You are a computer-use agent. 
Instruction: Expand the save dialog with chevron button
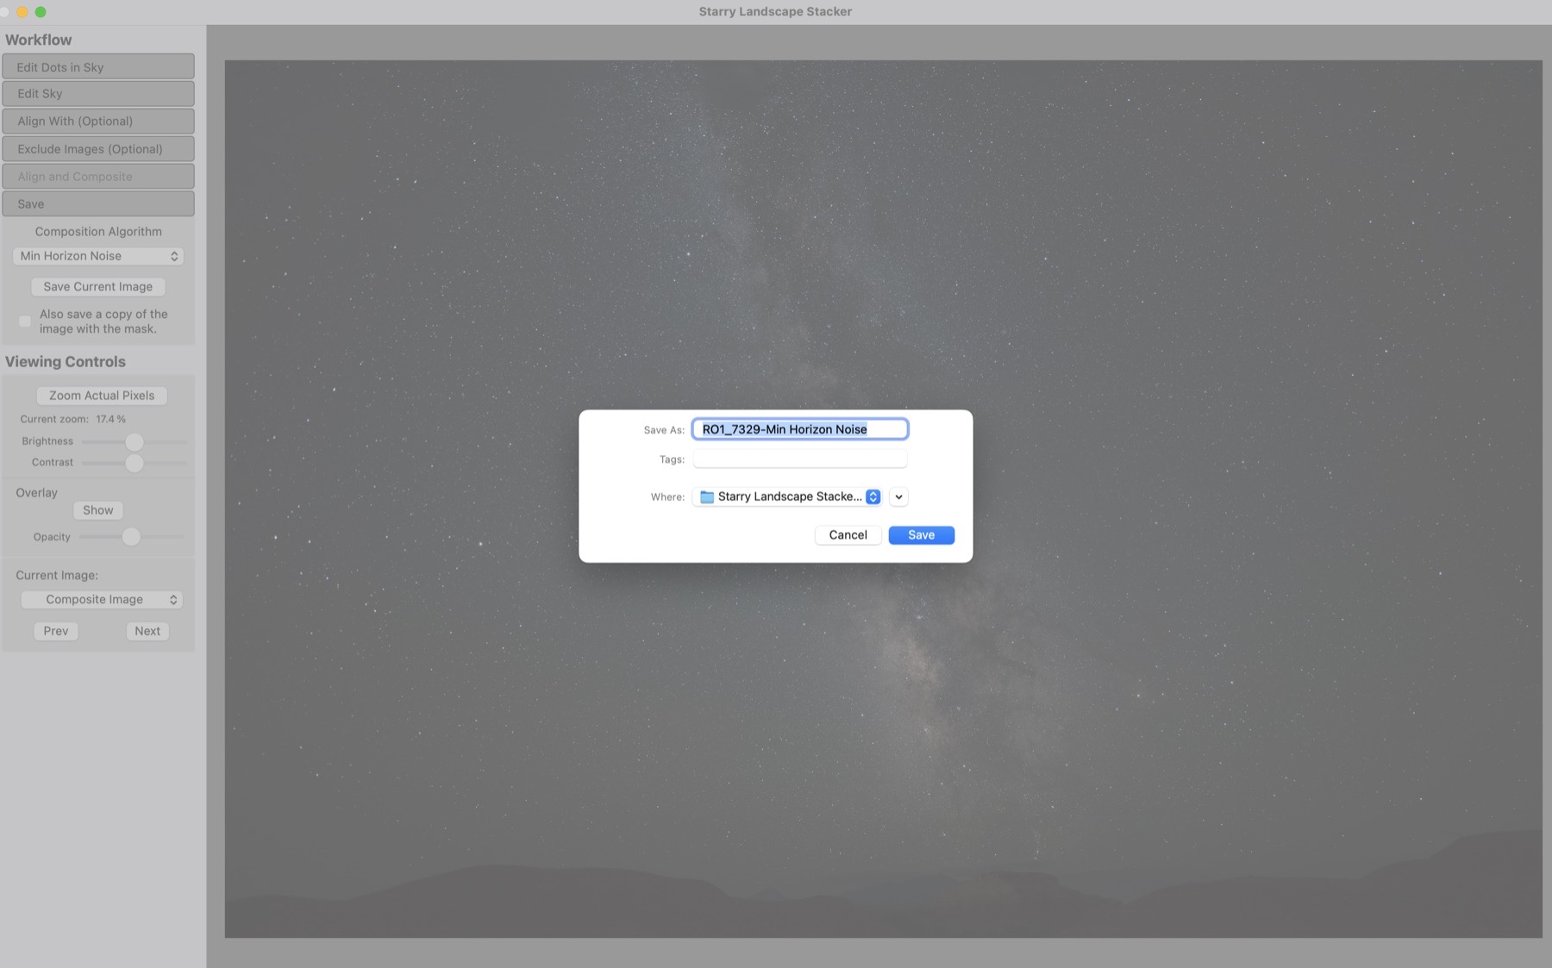click(898, 496)
